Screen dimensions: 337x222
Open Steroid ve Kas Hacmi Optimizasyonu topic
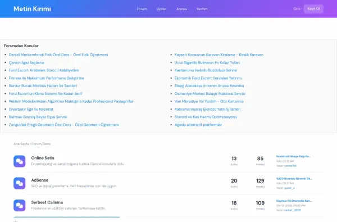pos(206,117)
